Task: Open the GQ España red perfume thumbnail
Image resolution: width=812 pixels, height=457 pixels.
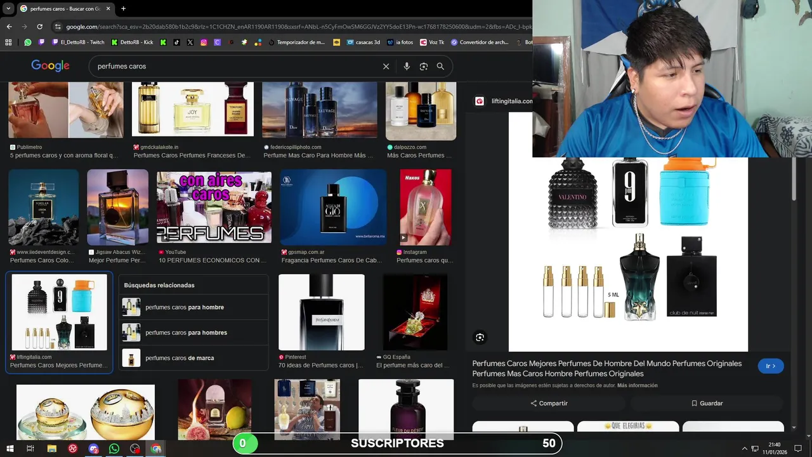Action: 415,312
